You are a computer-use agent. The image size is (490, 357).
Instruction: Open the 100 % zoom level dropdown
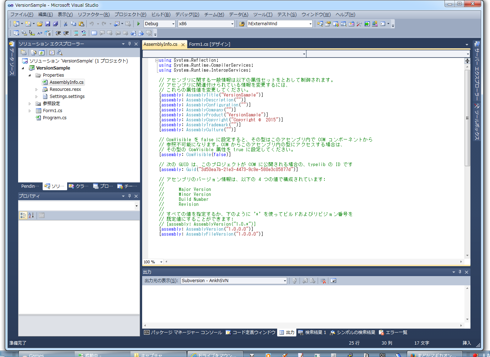coord(161,262)
